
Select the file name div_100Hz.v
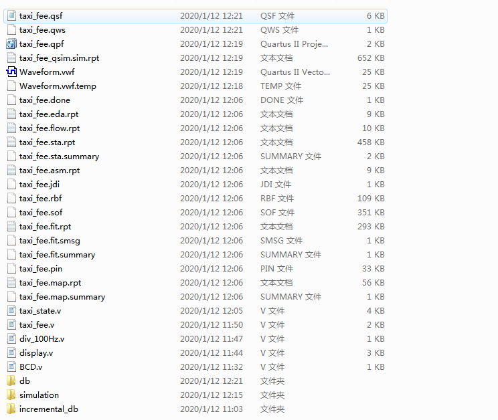click(42, 339)
